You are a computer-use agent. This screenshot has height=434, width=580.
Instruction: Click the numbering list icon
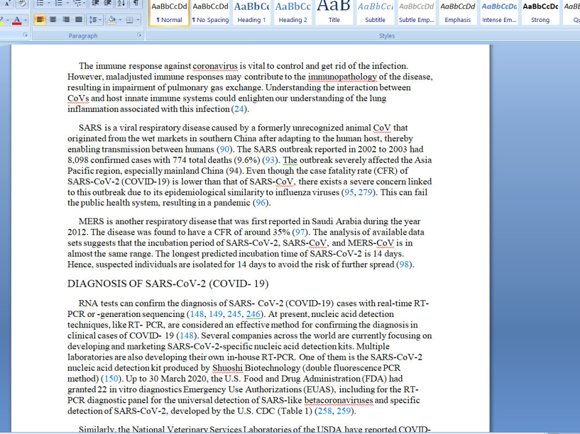[x=59, y=3]
